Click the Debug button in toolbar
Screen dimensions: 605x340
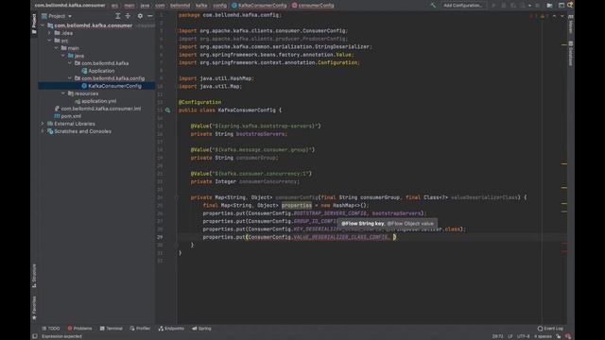point(504,6)
